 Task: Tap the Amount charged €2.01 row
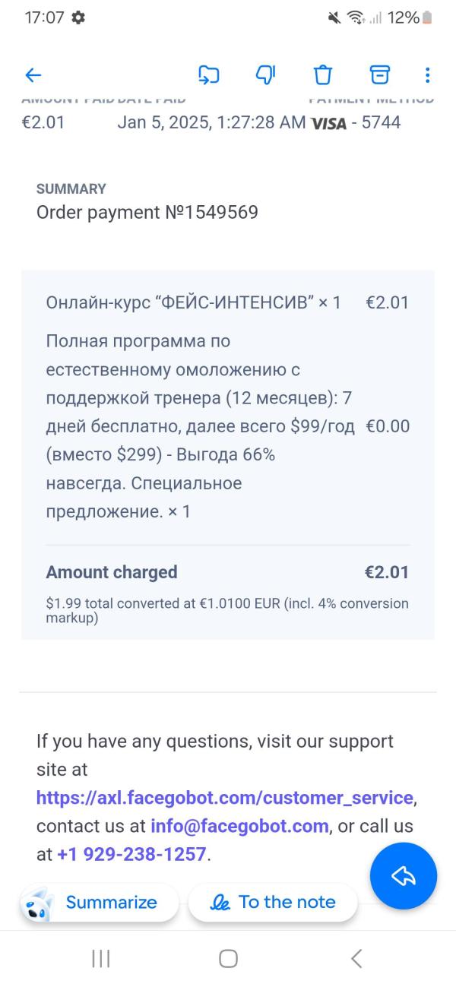228,572
